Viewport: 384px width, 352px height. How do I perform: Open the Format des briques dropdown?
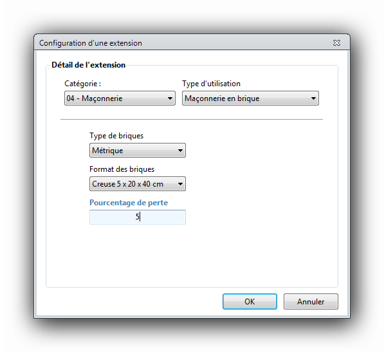(138, 183)
